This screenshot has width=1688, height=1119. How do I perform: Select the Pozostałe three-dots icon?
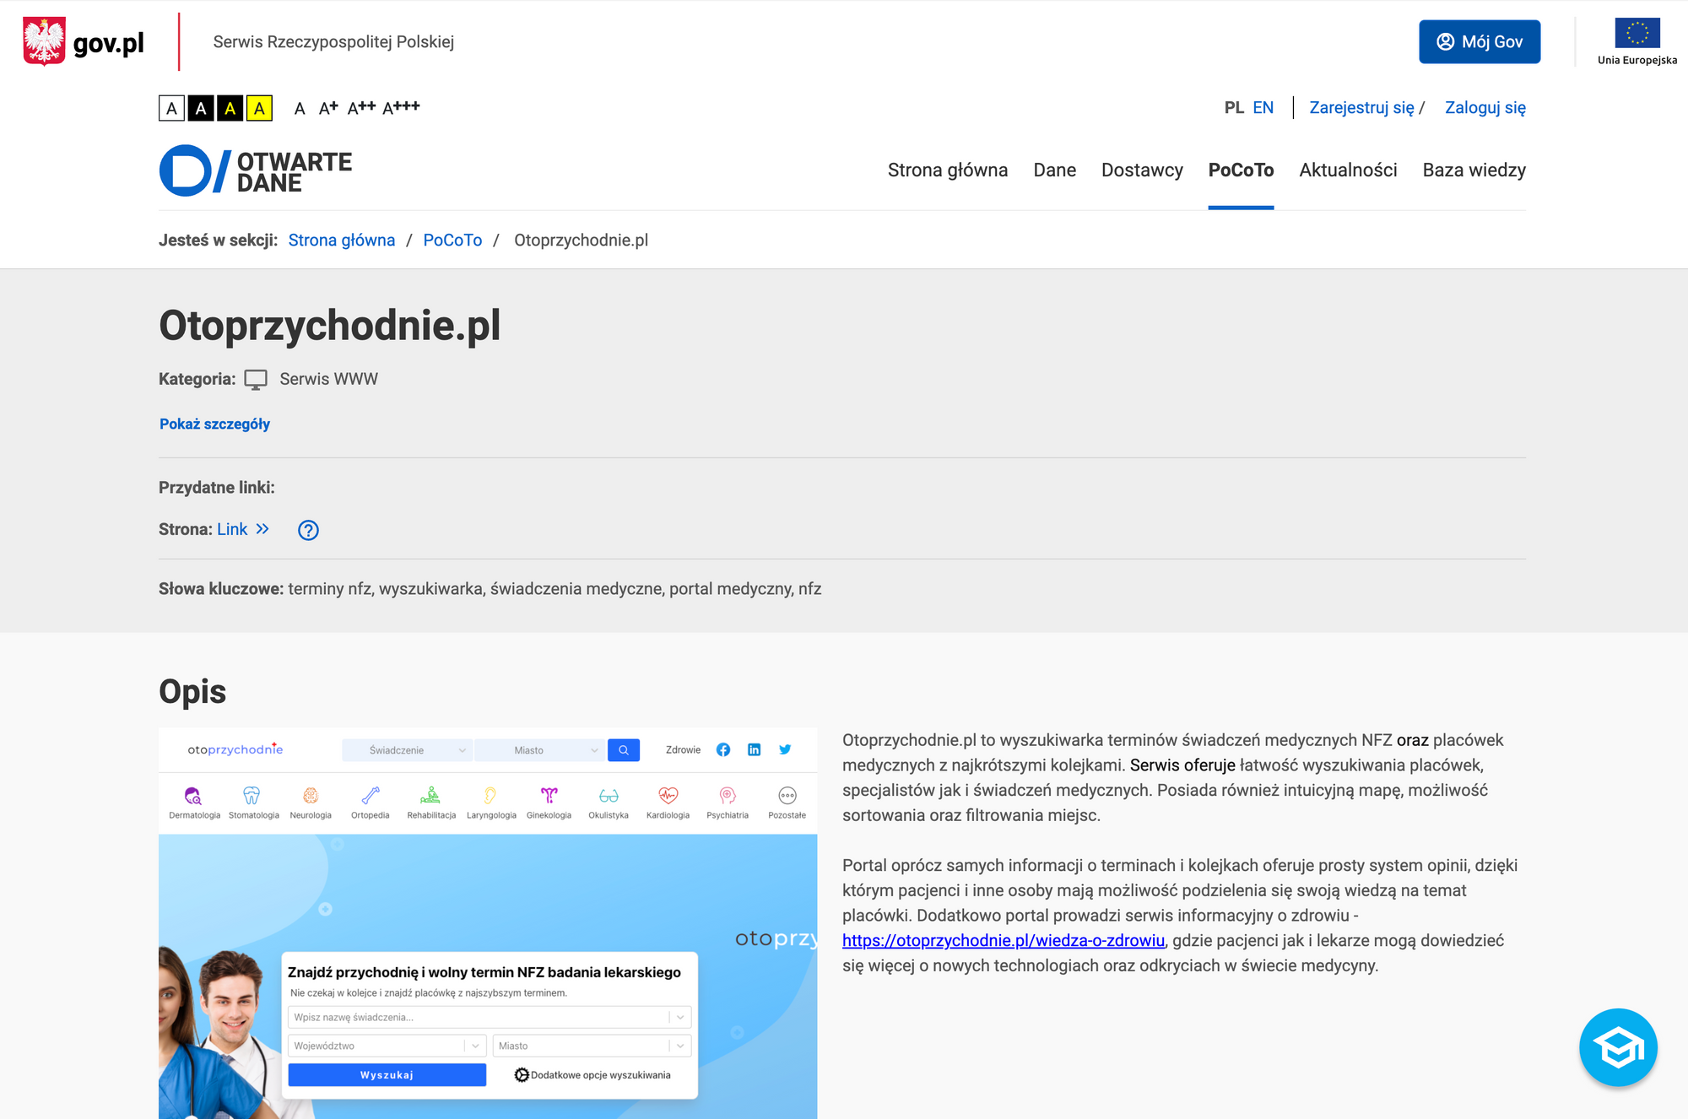(x=787, y=796)
